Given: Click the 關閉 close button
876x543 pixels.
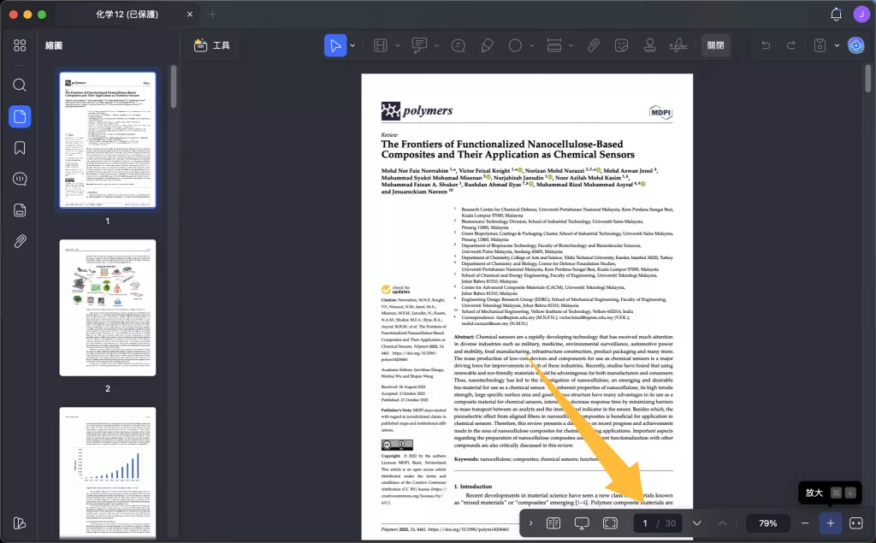Looking at the screenshot, I should tap(716, 45).
